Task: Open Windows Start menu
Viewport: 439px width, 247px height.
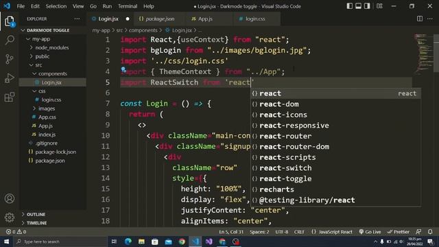Action: [x=6, y=242]
